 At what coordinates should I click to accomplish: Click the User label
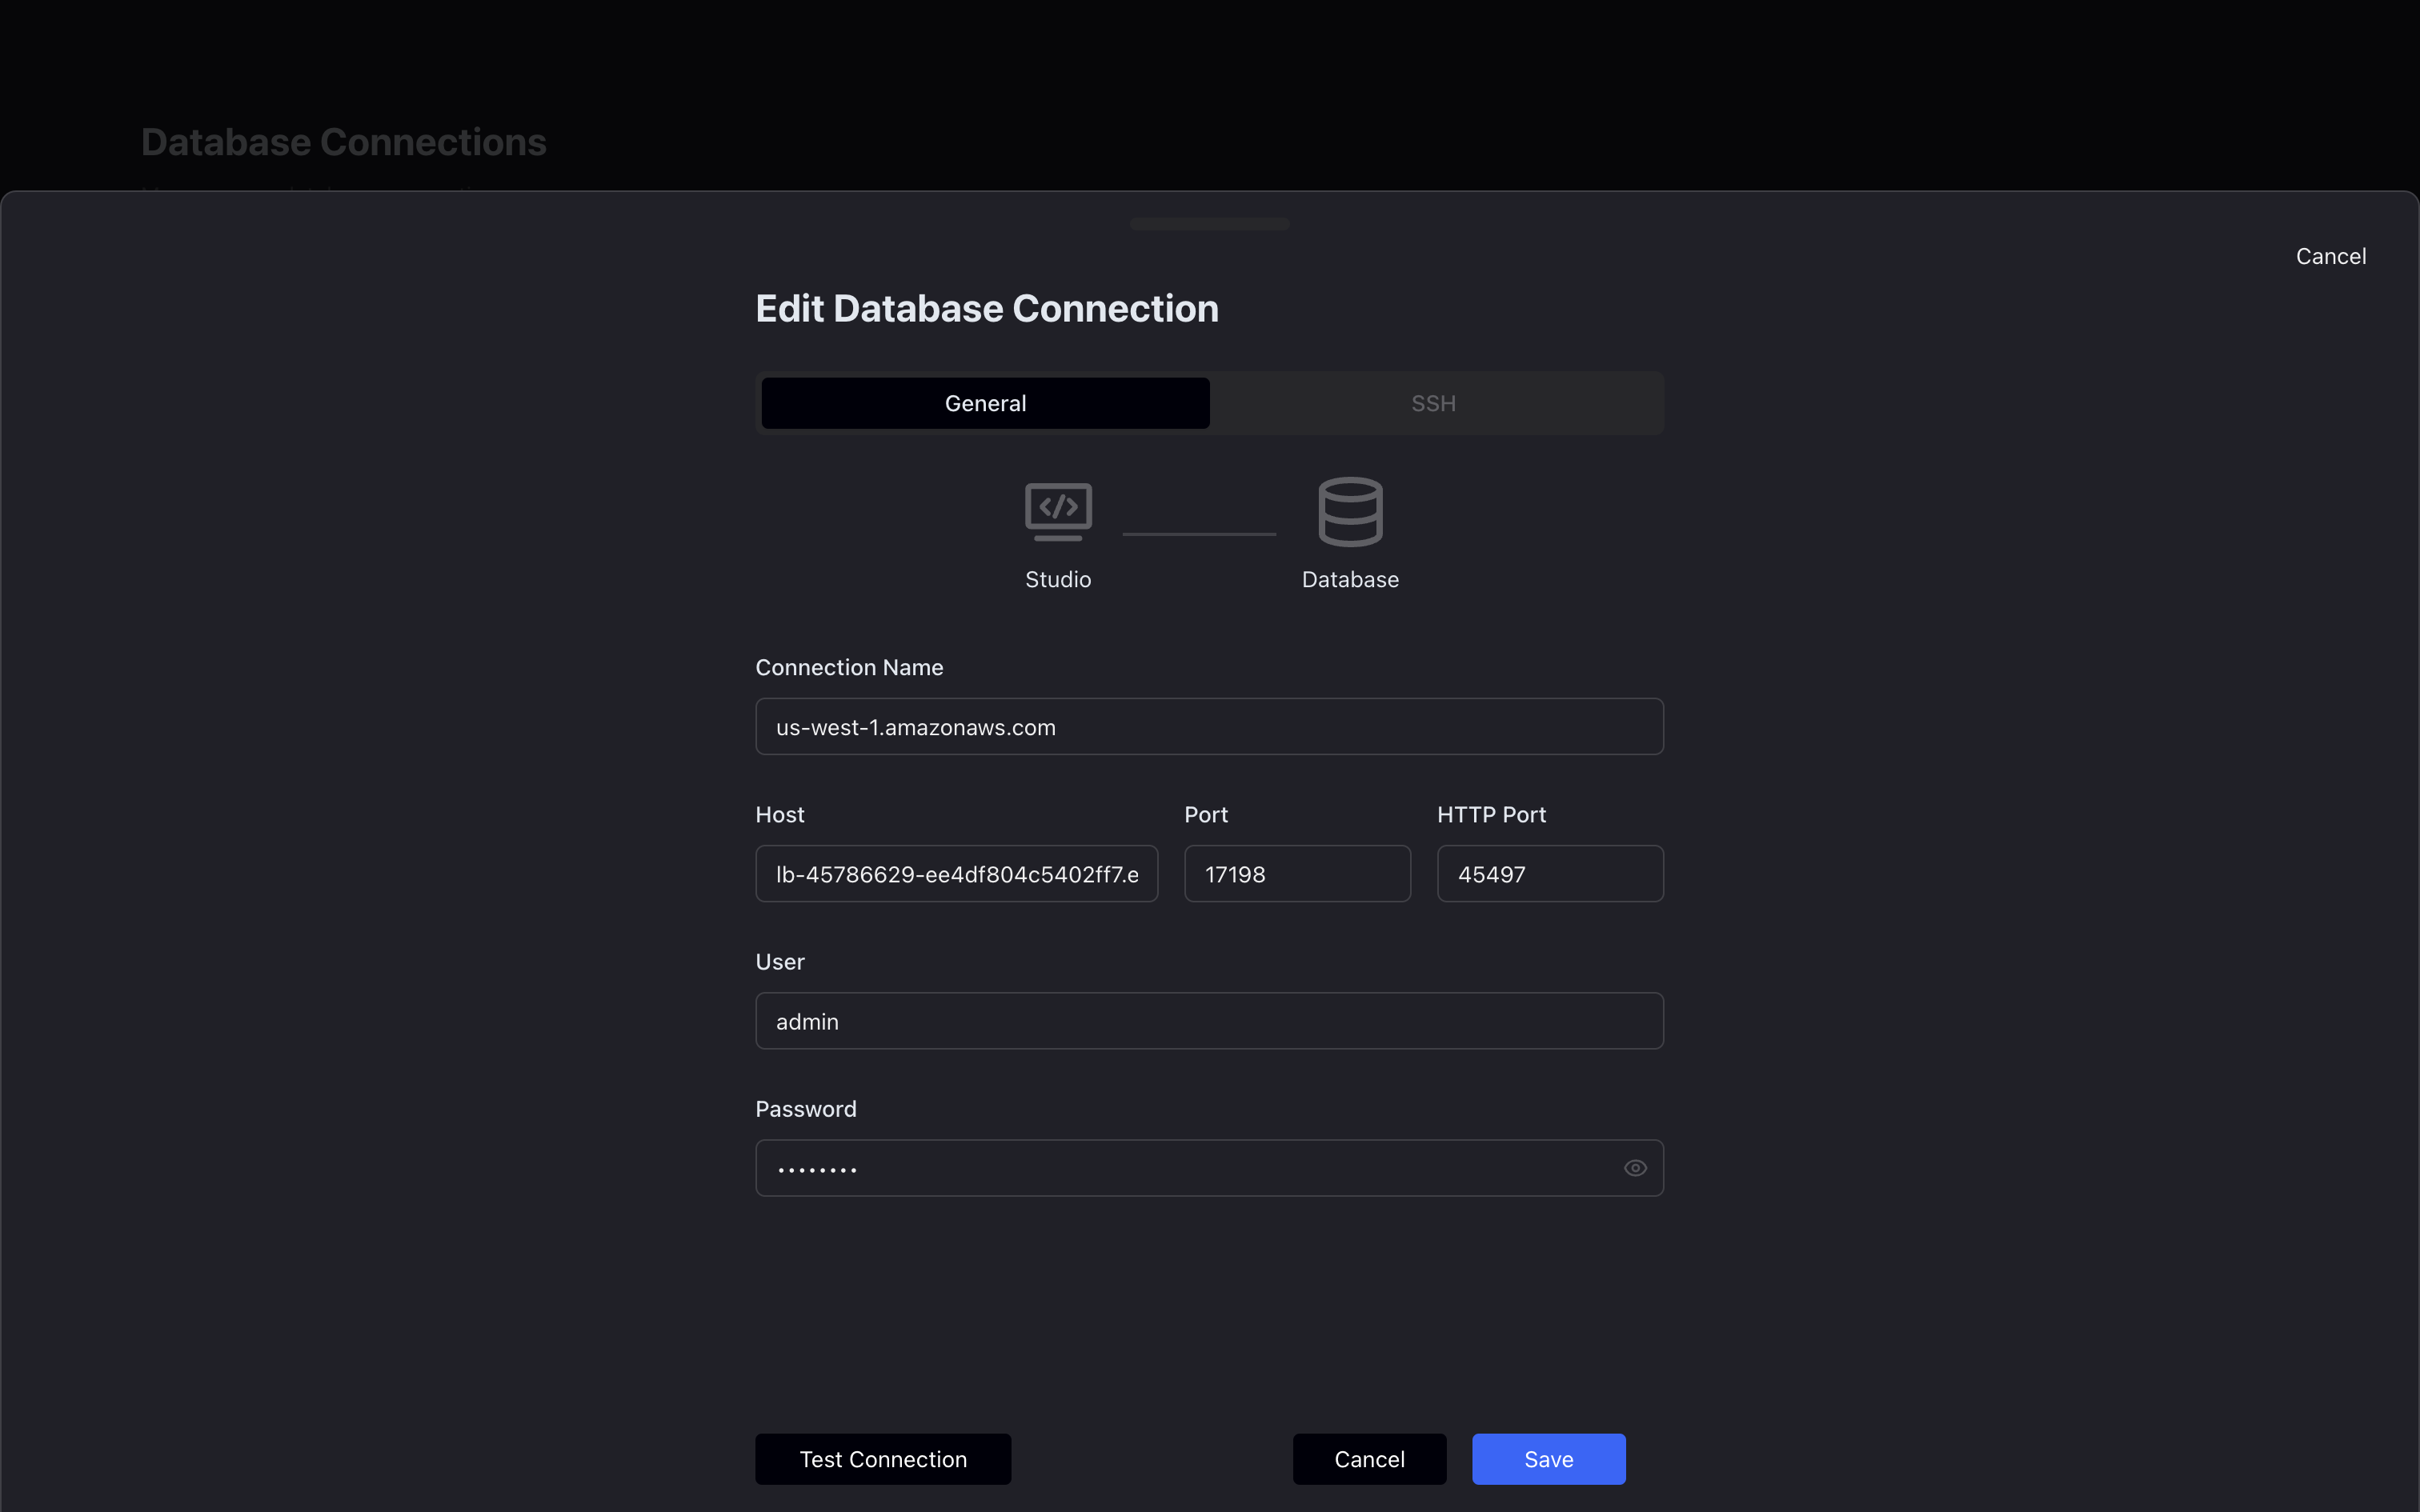pyautogui.click(x=779, y=961)
